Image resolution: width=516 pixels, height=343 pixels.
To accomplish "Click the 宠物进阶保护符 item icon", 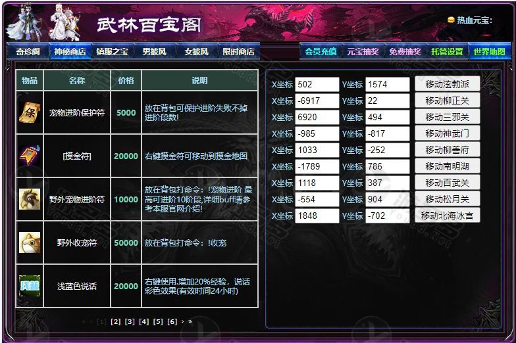I will point(29,112).
